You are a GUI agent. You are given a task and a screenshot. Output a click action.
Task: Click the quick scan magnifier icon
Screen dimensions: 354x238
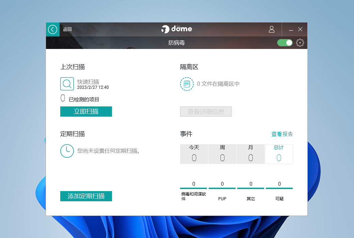[x=67, y=84]
